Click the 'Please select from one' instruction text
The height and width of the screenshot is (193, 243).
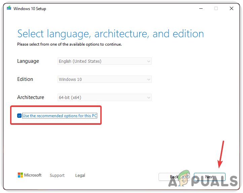(x=69, y=44)
